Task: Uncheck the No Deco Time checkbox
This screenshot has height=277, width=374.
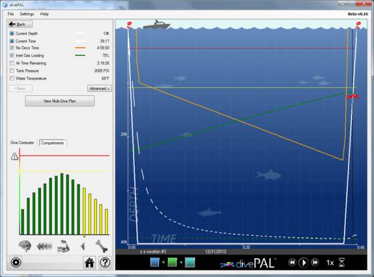Action: pos(12,48)
